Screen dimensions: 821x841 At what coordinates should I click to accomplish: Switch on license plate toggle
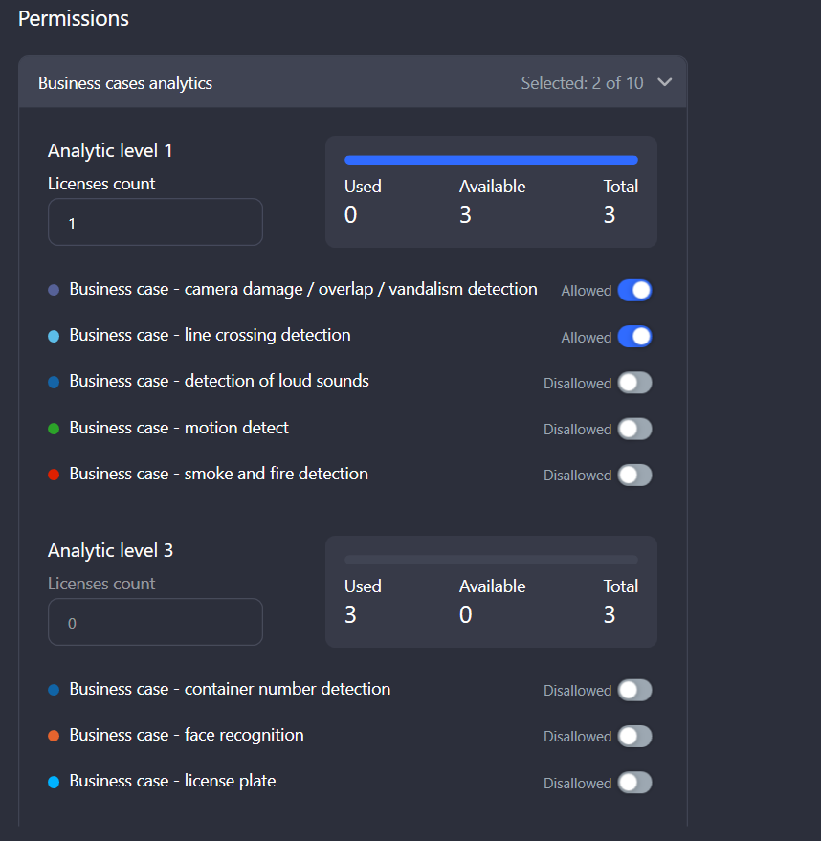click(634, 783)
